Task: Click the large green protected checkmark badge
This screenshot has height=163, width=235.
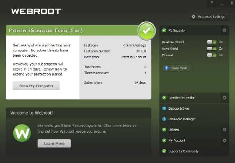Action: (x=146, y=31)
